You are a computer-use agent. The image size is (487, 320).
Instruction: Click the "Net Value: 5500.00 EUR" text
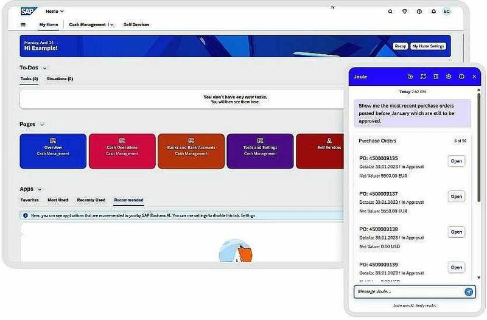point(383,176)
